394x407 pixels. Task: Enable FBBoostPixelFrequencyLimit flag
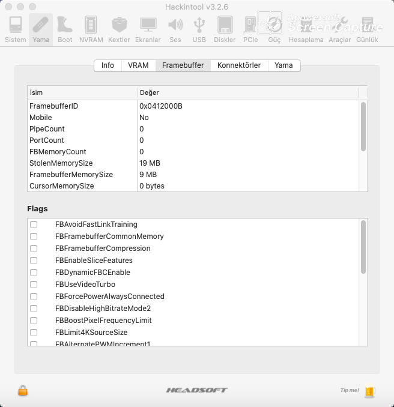pyautogui.click(x=34, y=321)
